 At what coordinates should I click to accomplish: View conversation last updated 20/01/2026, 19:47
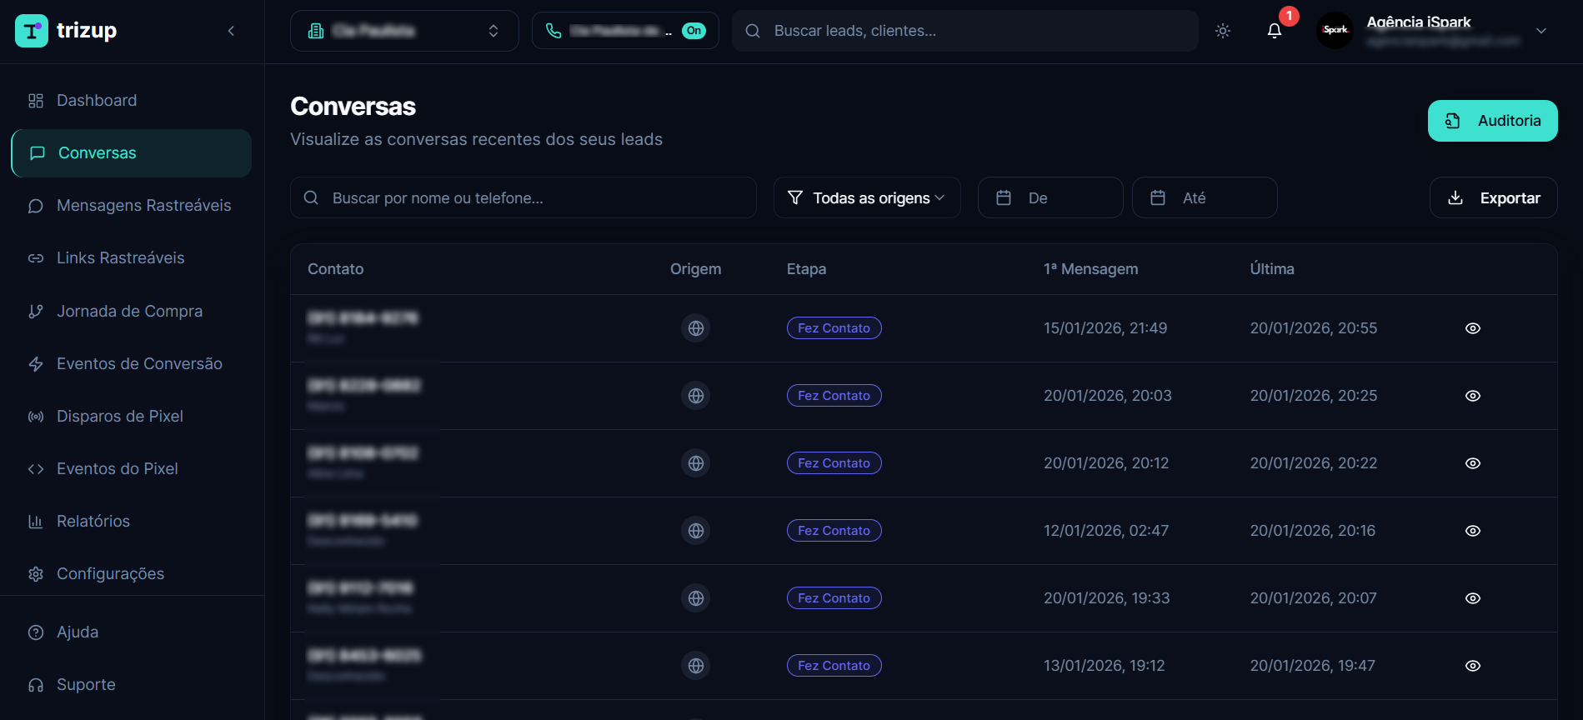tap(1473, 666)
